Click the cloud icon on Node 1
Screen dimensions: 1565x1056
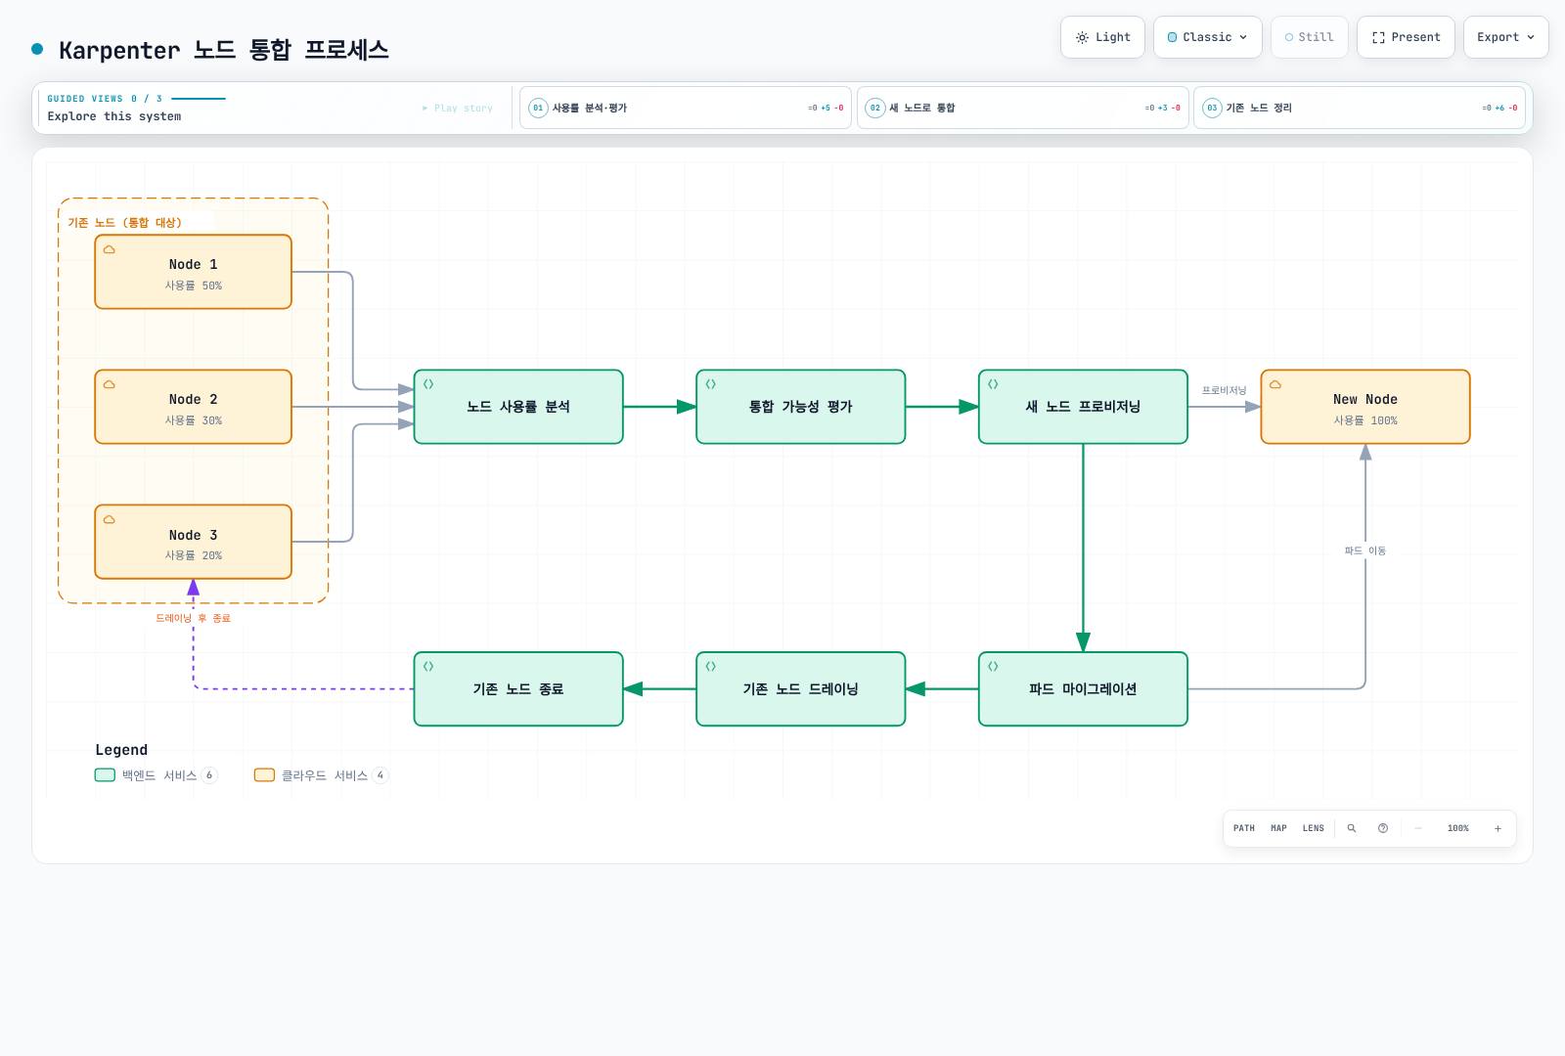pos(110,249)
